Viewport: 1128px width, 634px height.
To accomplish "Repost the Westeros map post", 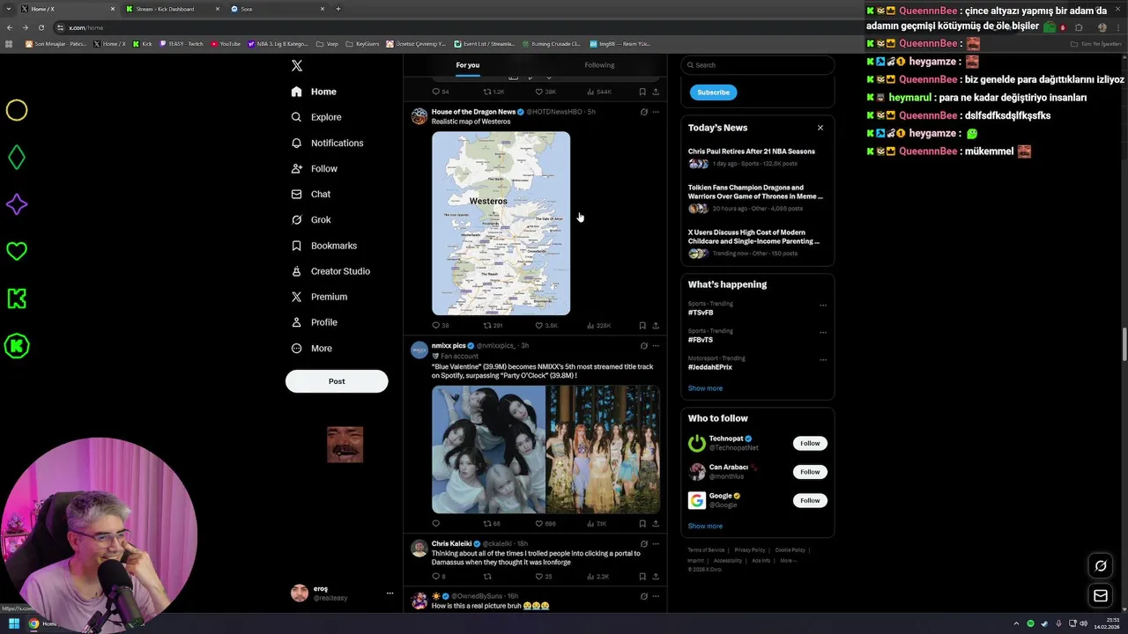I will (x=493, y=326).
